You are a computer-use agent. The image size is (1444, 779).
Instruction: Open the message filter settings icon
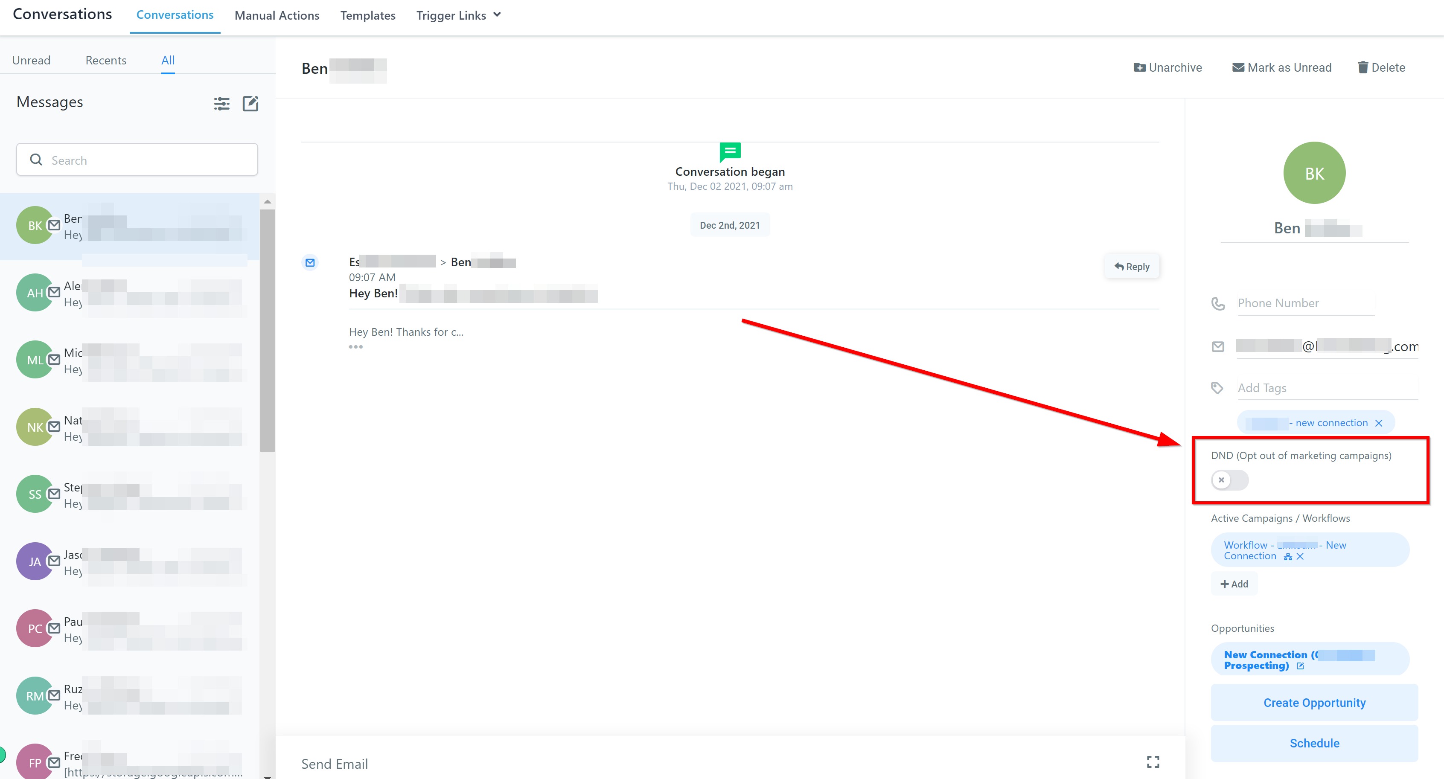click(x=221, y=103)
